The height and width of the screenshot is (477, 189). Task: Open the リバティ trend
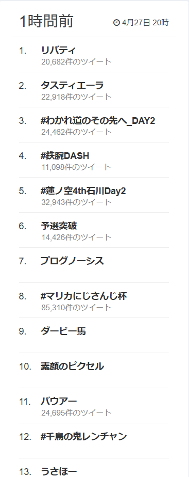pyautogui.click(x=58, y=51)
